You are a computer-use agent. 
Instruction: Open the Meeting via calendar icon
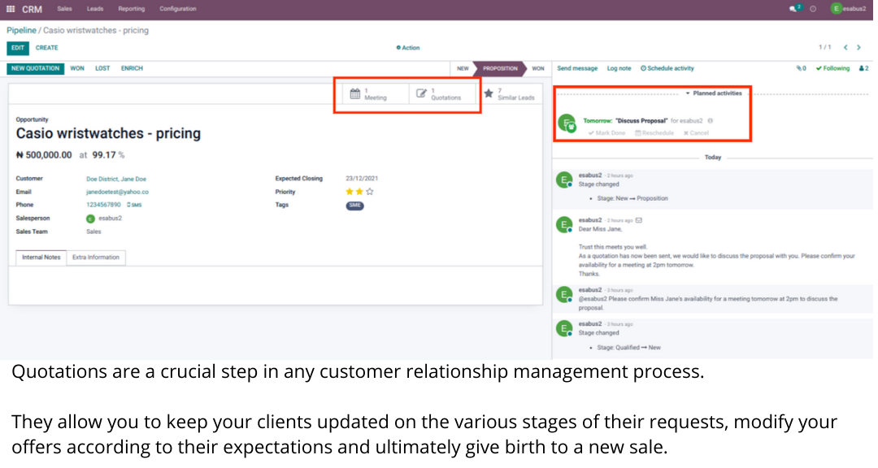[x=355, y=92]
